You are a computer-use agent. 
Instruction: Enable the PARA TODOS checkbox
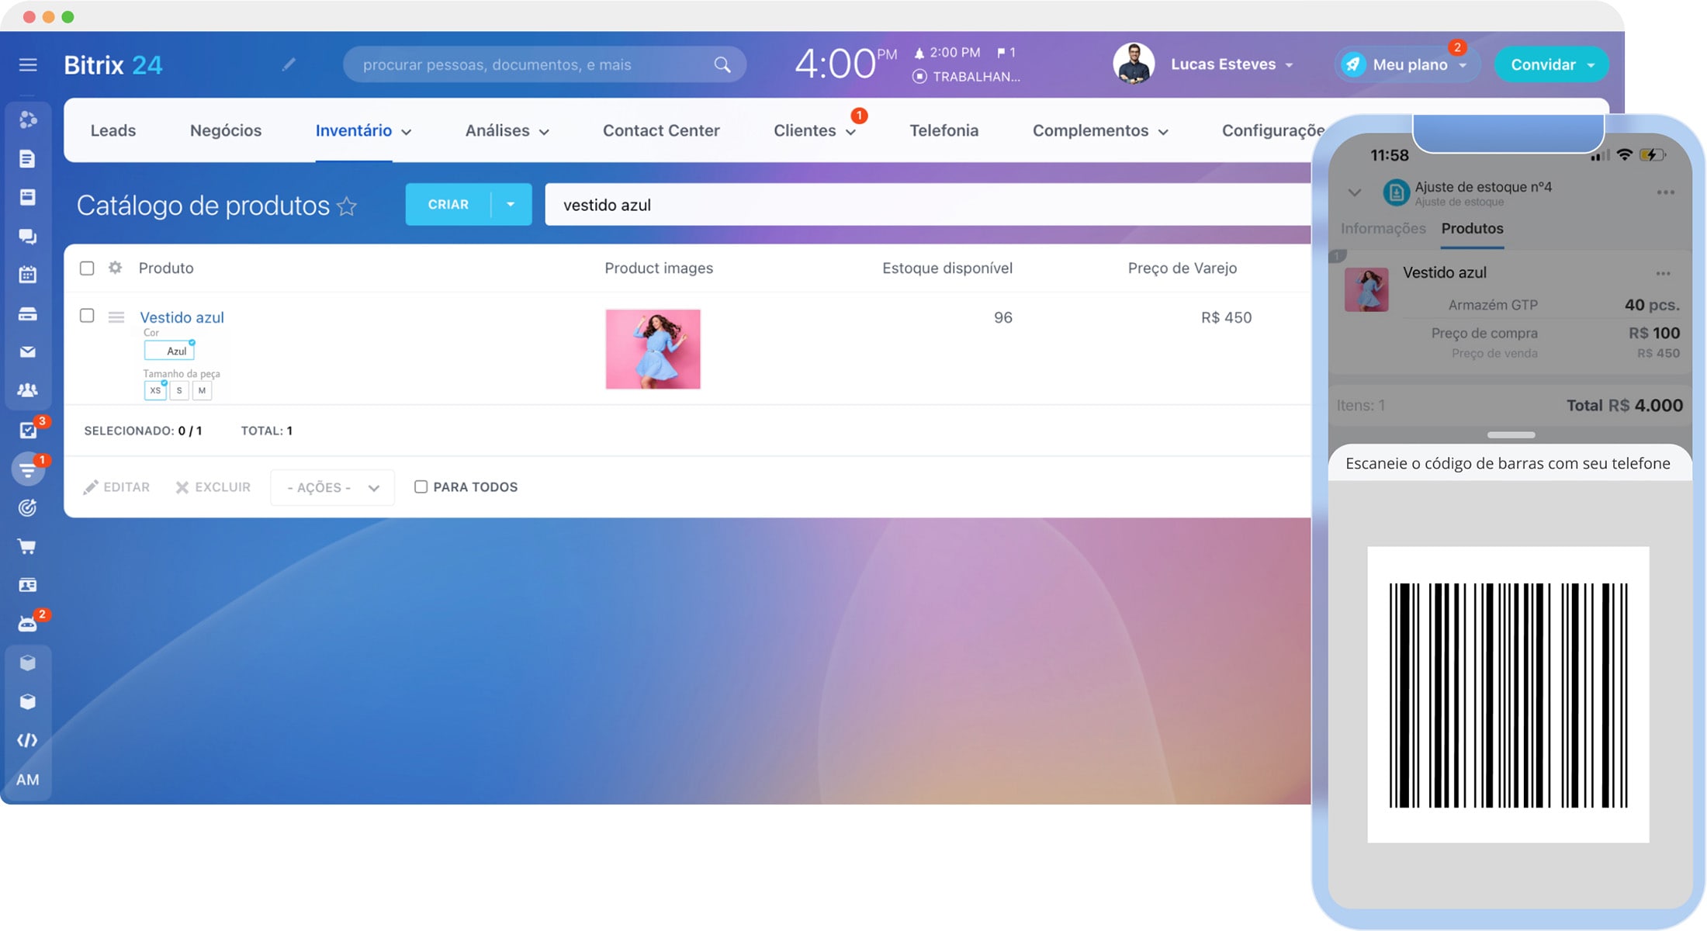coord(421,486)
